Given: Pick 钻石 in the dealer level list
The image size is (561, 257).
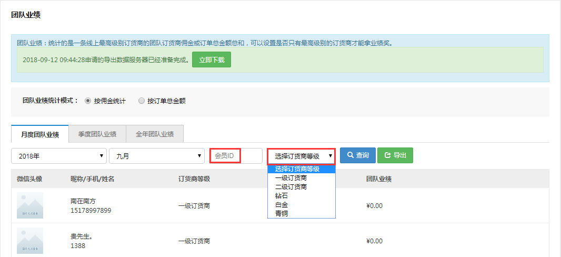Looking at the screenshot, I should tap(282, 196).
